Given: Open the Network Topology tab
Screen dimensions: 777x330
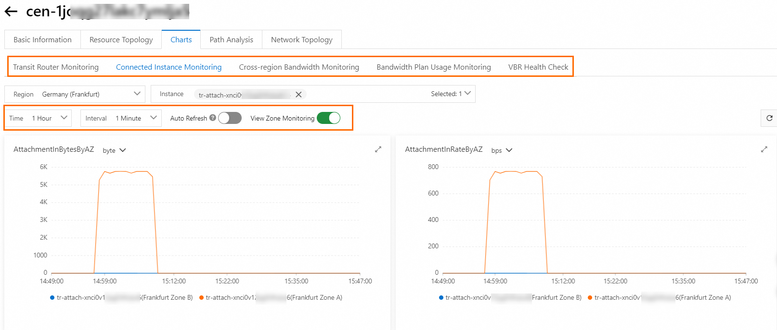Looking at the screenshot, I should tap(301, 40).
